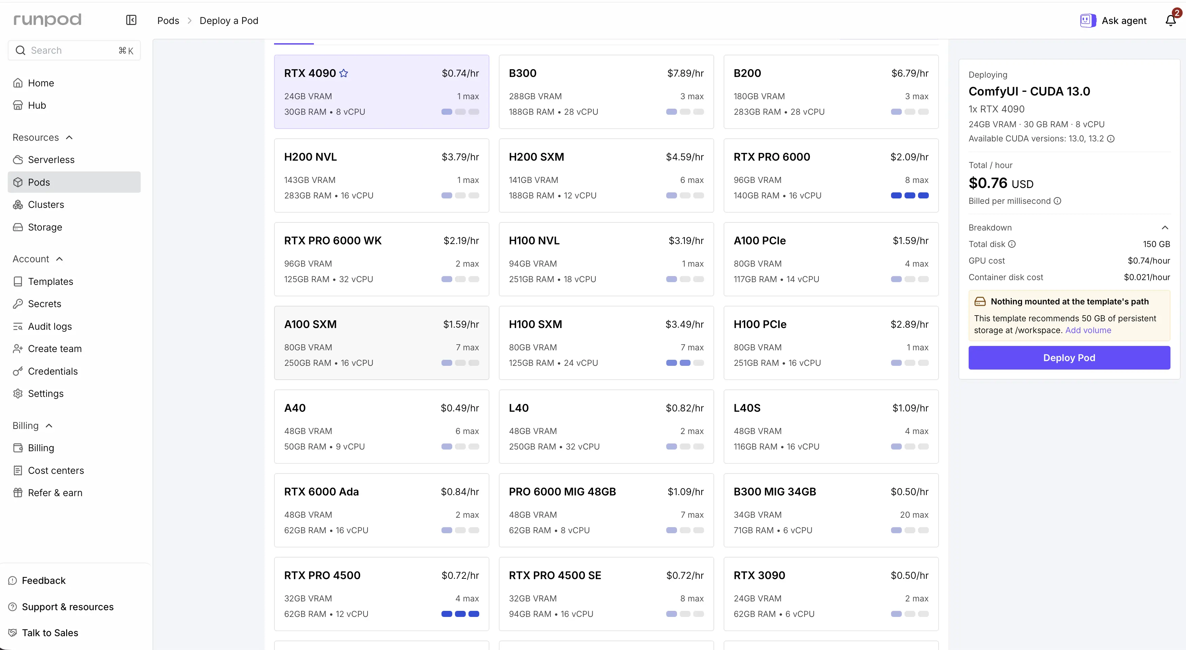This screenshot has width=1186, height=650.
Task: Focus the Search field
Action: point(74,50)
